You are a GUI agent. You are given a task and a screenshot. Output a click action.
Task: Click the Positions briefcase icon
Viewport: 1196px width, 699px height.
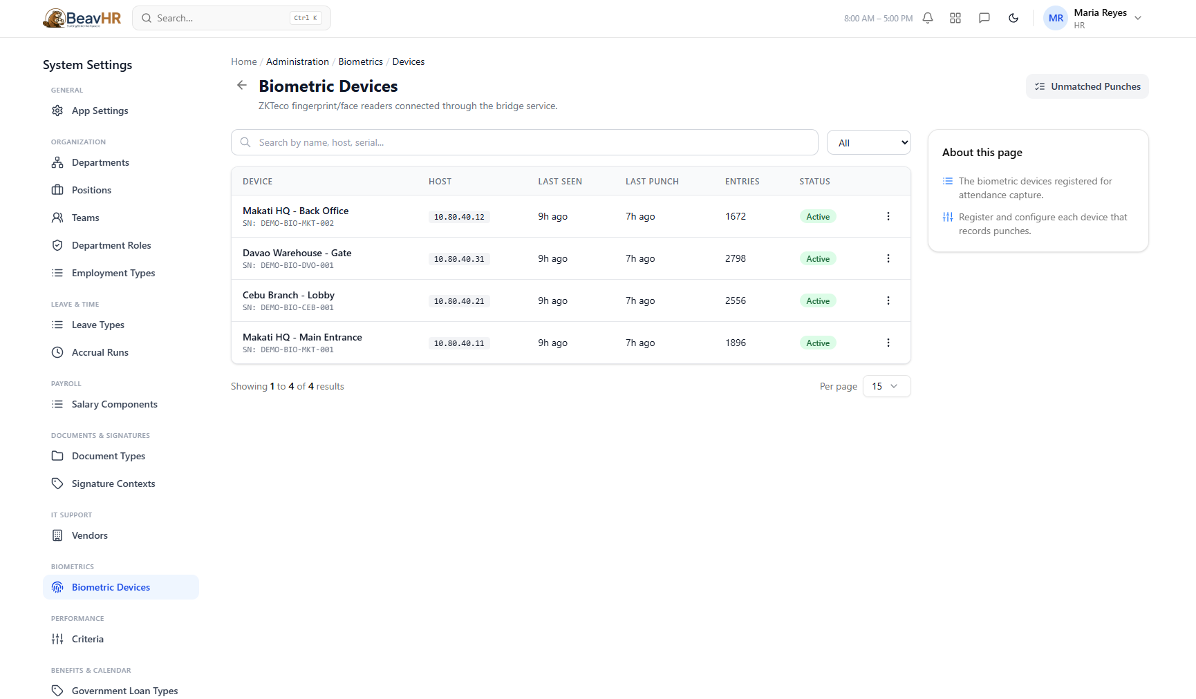[x=57, y=190]
